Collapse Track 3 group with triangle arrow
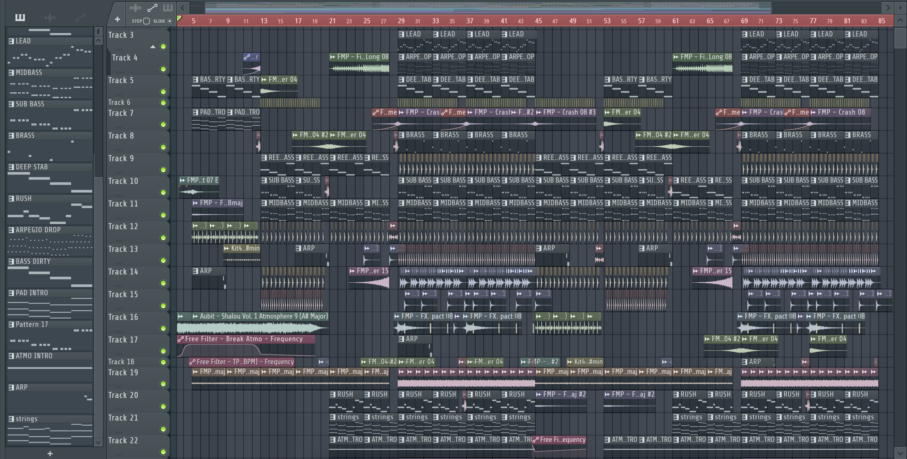The image size is (907, 459). [x=153, y=47]
